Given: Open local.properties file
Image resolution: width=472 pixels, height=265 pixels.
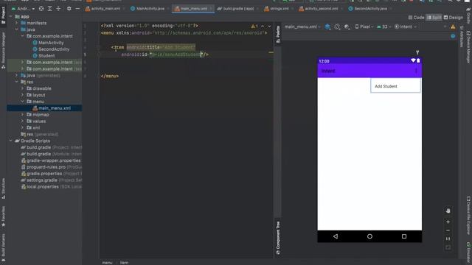Looking at the screenshot, I should pyautogui.click(x=43, y=186).
